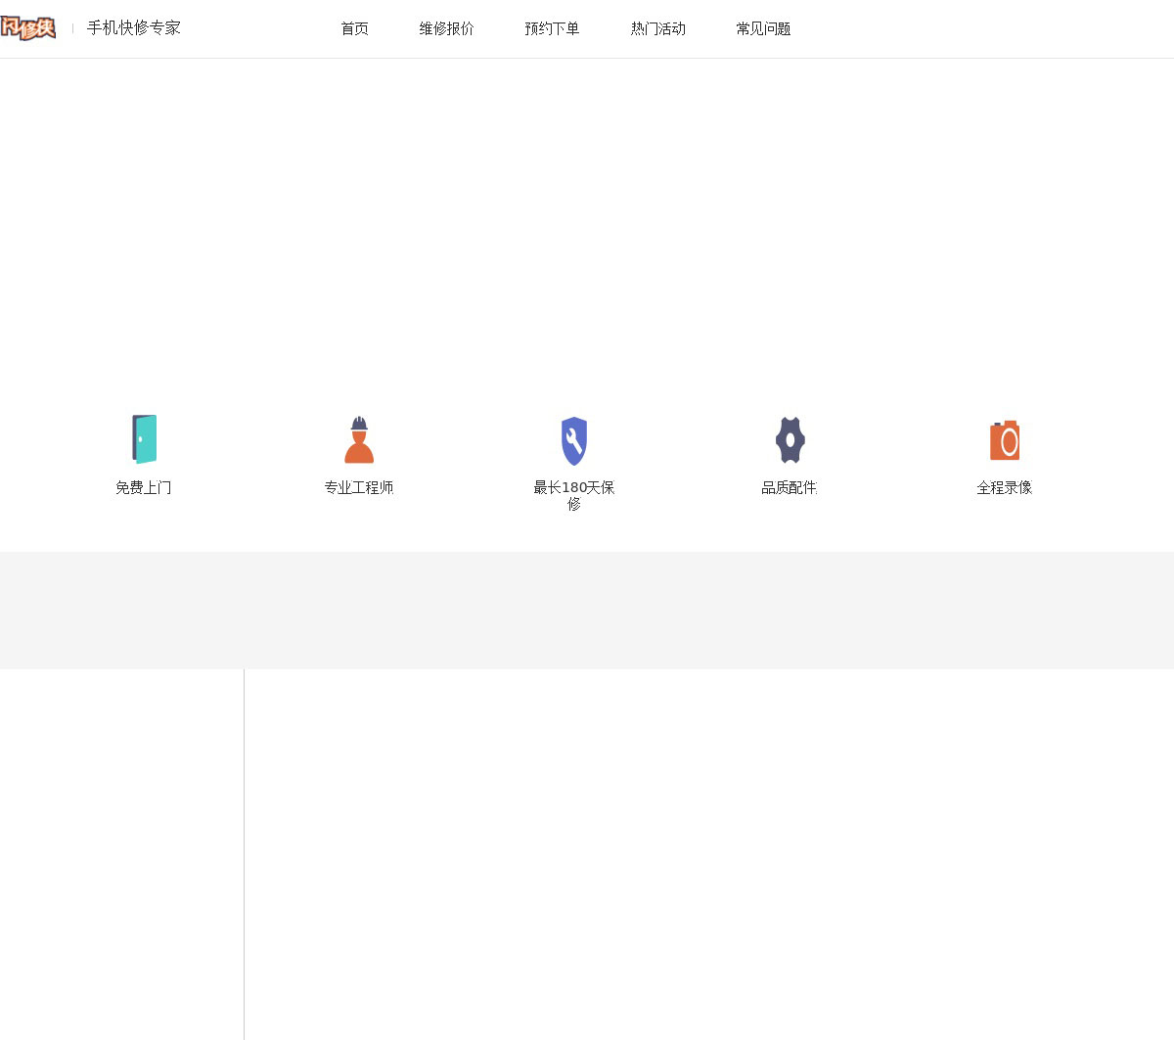Click the 闪修侠 logo

click(x=28, y=28)
